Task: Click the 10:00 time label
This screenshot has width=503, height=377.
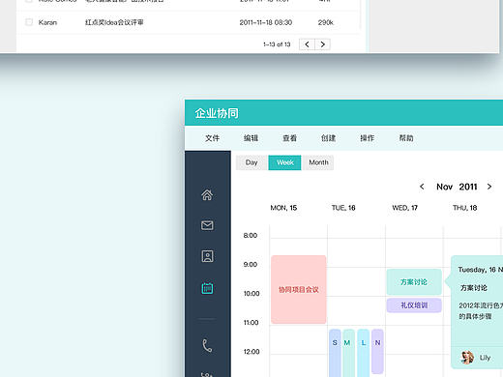Action: 251,294
